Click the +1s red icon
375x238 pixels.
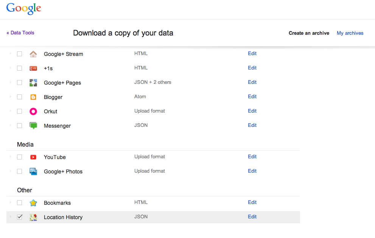(33, 68)
